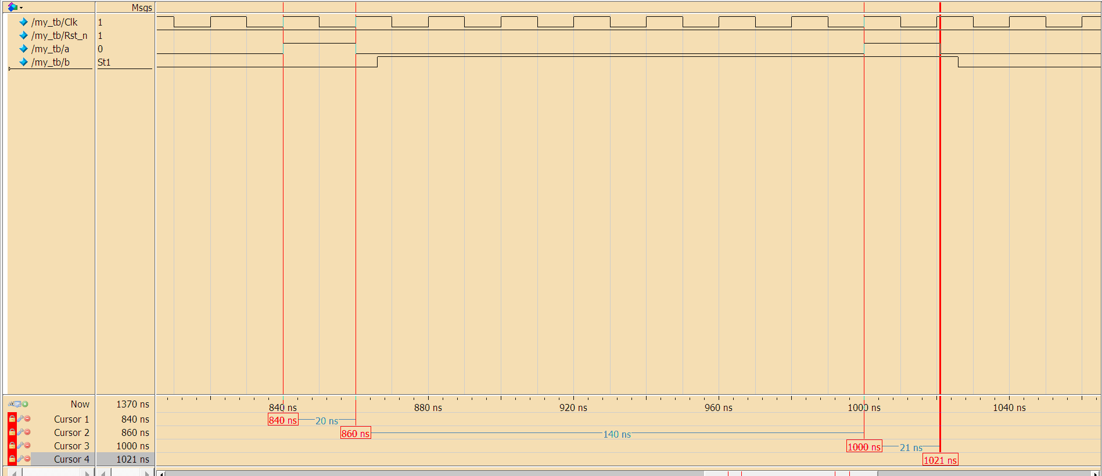Click the signal format icon in the pane header
This screenshot has height=476, width=1102.
coord(12,7)
